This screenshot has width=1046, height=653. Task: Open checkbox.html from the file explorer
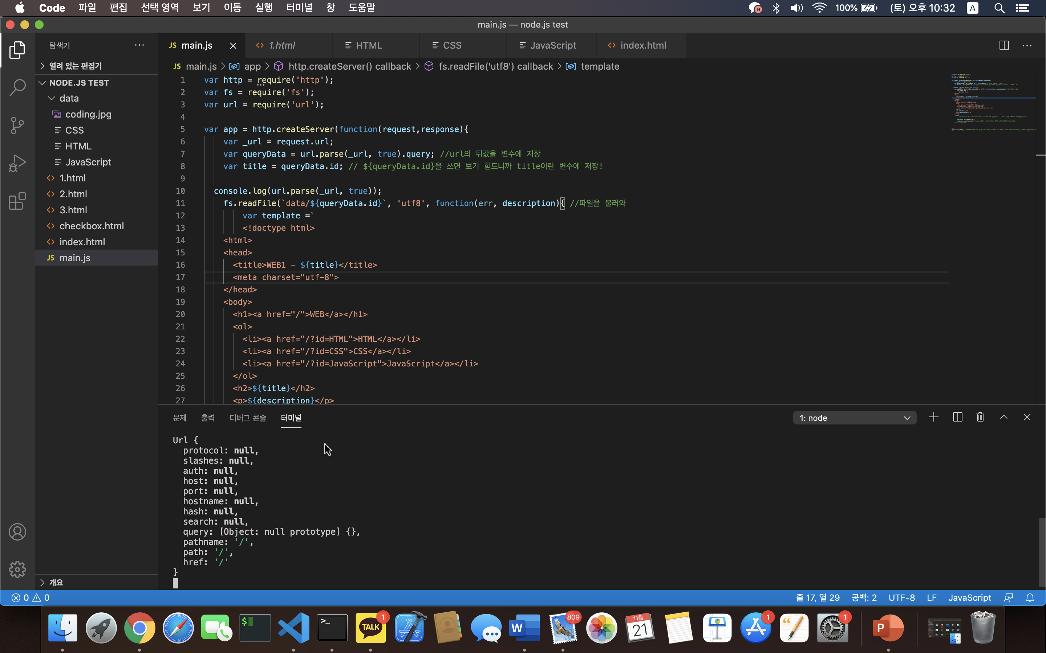(x=91, y=226)
